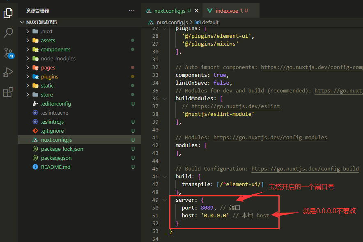
Task: Expand the node_modules folder chevron
Action: tap(28, 58)
